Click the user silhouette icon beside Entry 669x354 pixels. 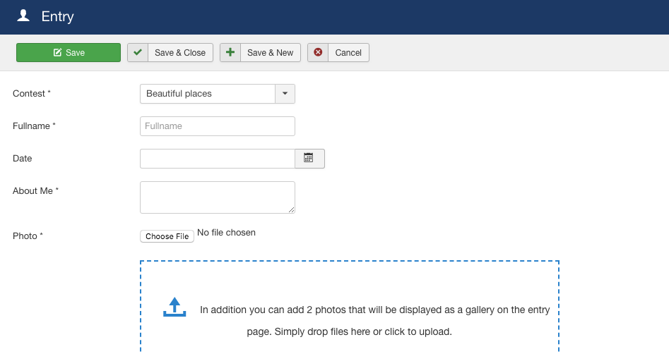click(23, 16)
